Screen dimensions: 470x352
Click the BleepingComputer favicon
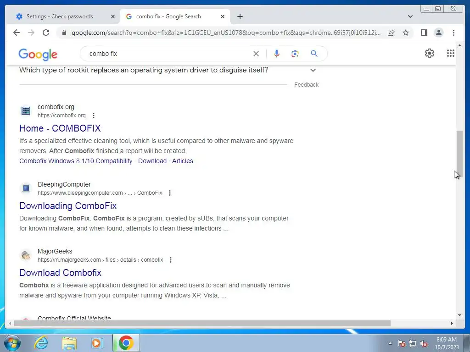point(26,188)
